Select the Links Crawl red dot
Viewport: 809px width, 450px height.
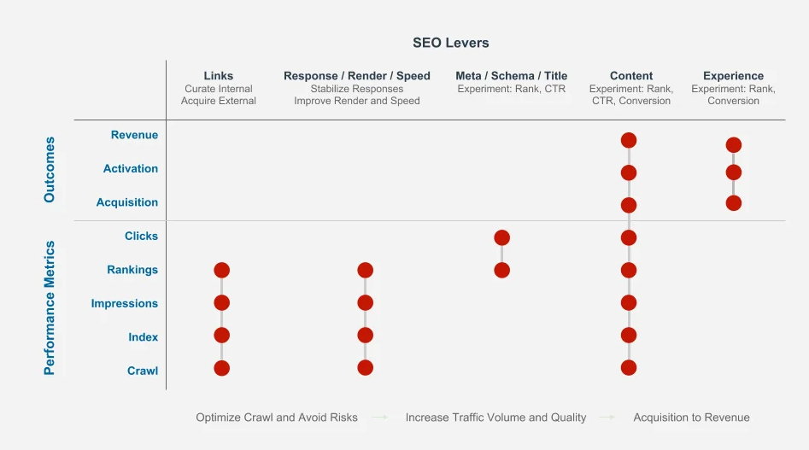pyautogui.click(x=222, y=368)
